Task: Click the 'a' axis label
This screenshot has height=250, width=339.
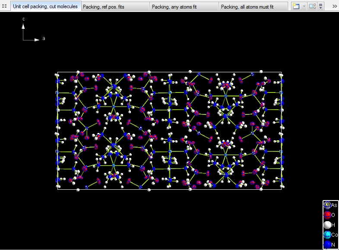Action: [x=44, y=39]
